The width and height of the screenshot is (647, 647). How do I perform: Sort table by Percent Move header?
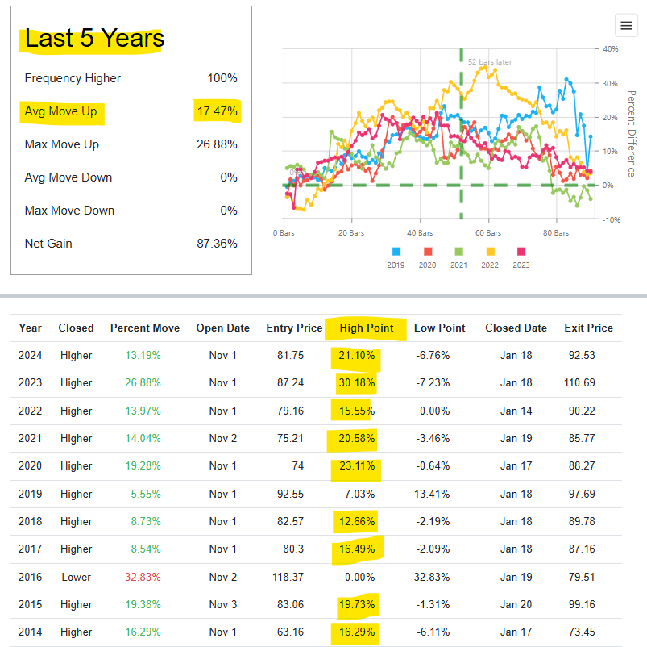pos(145,328)
